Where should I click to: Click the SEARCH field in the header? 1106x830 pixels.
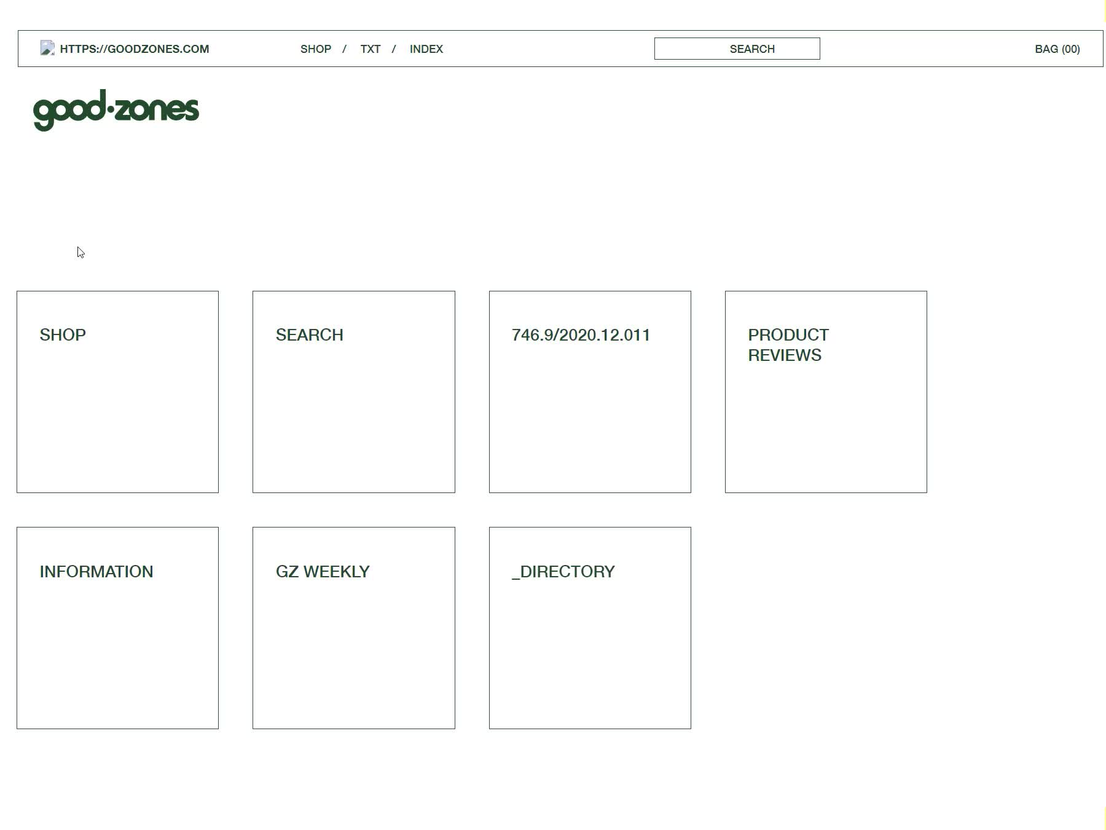[x=737, y=48]
